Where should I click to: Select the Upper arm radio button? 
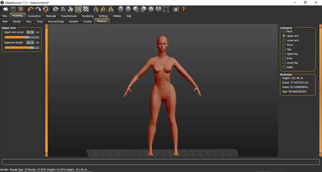click(x=284, y=36)
